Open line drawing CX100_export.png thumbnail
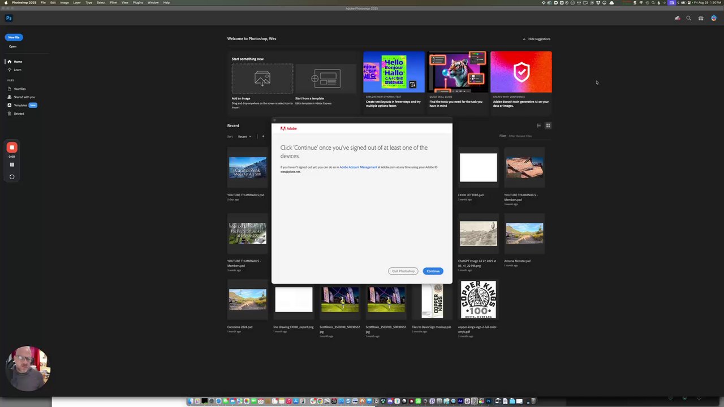Viewport: 724px width, 407px height. pos(294,300)
